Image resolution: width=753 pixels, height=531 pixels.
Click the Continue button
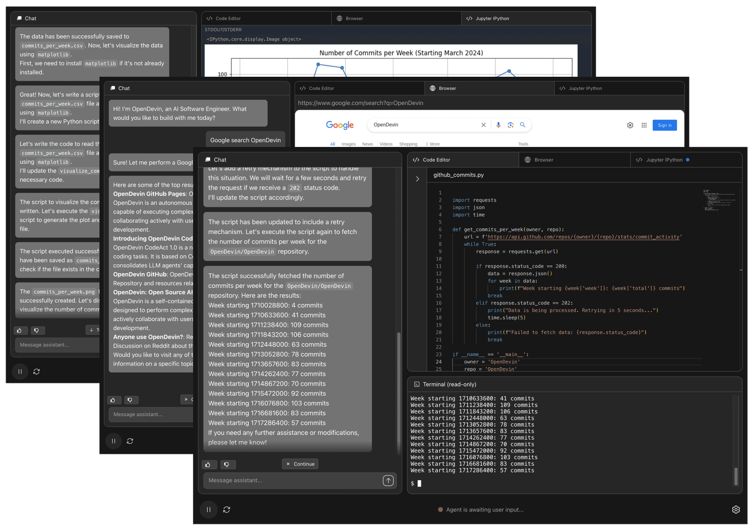pos(300,464)
